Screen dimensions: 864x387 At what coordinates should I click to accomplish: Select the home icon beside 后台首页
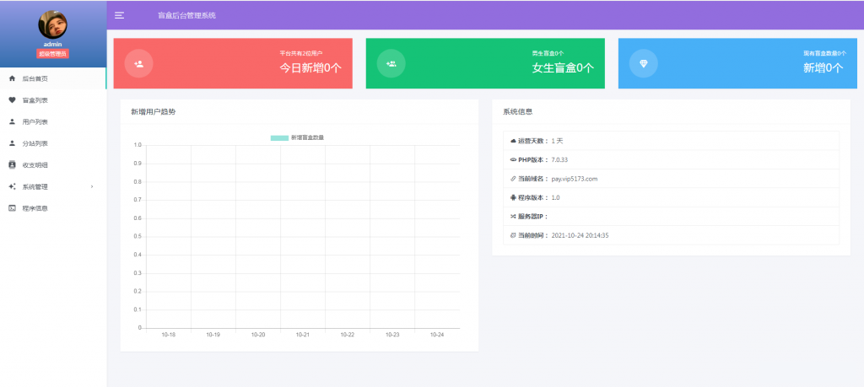click(x=12, y=78)
